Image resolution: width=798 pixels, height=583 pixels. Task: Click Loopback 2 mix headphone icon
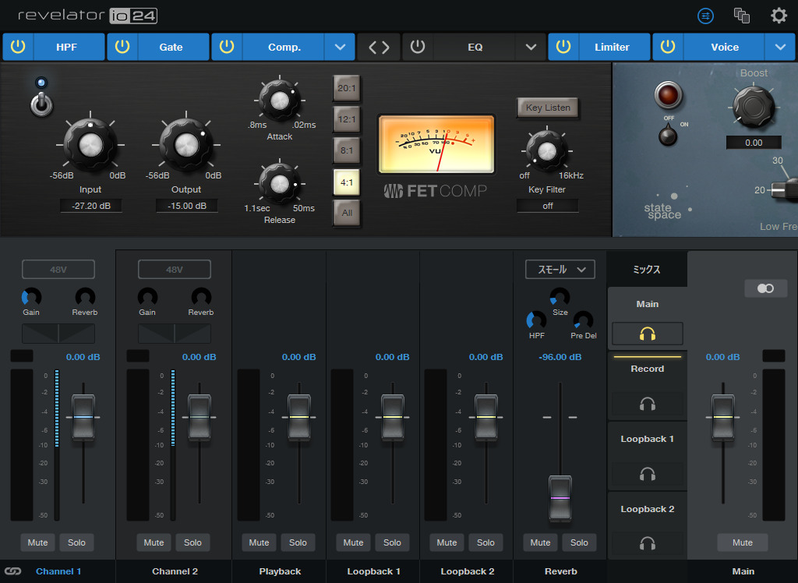(x=648, y=544)
